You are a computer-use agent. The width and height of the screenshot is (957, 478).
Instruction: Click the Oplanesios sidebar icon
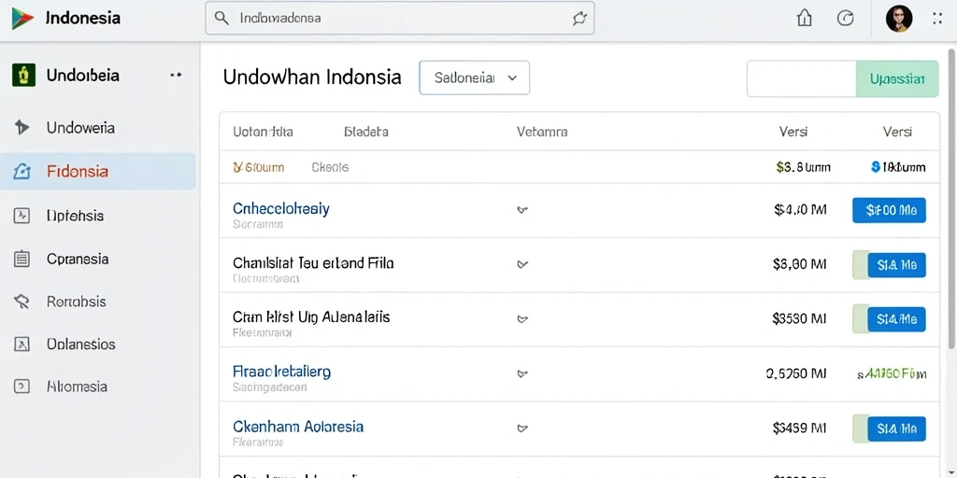pos(21,344)
